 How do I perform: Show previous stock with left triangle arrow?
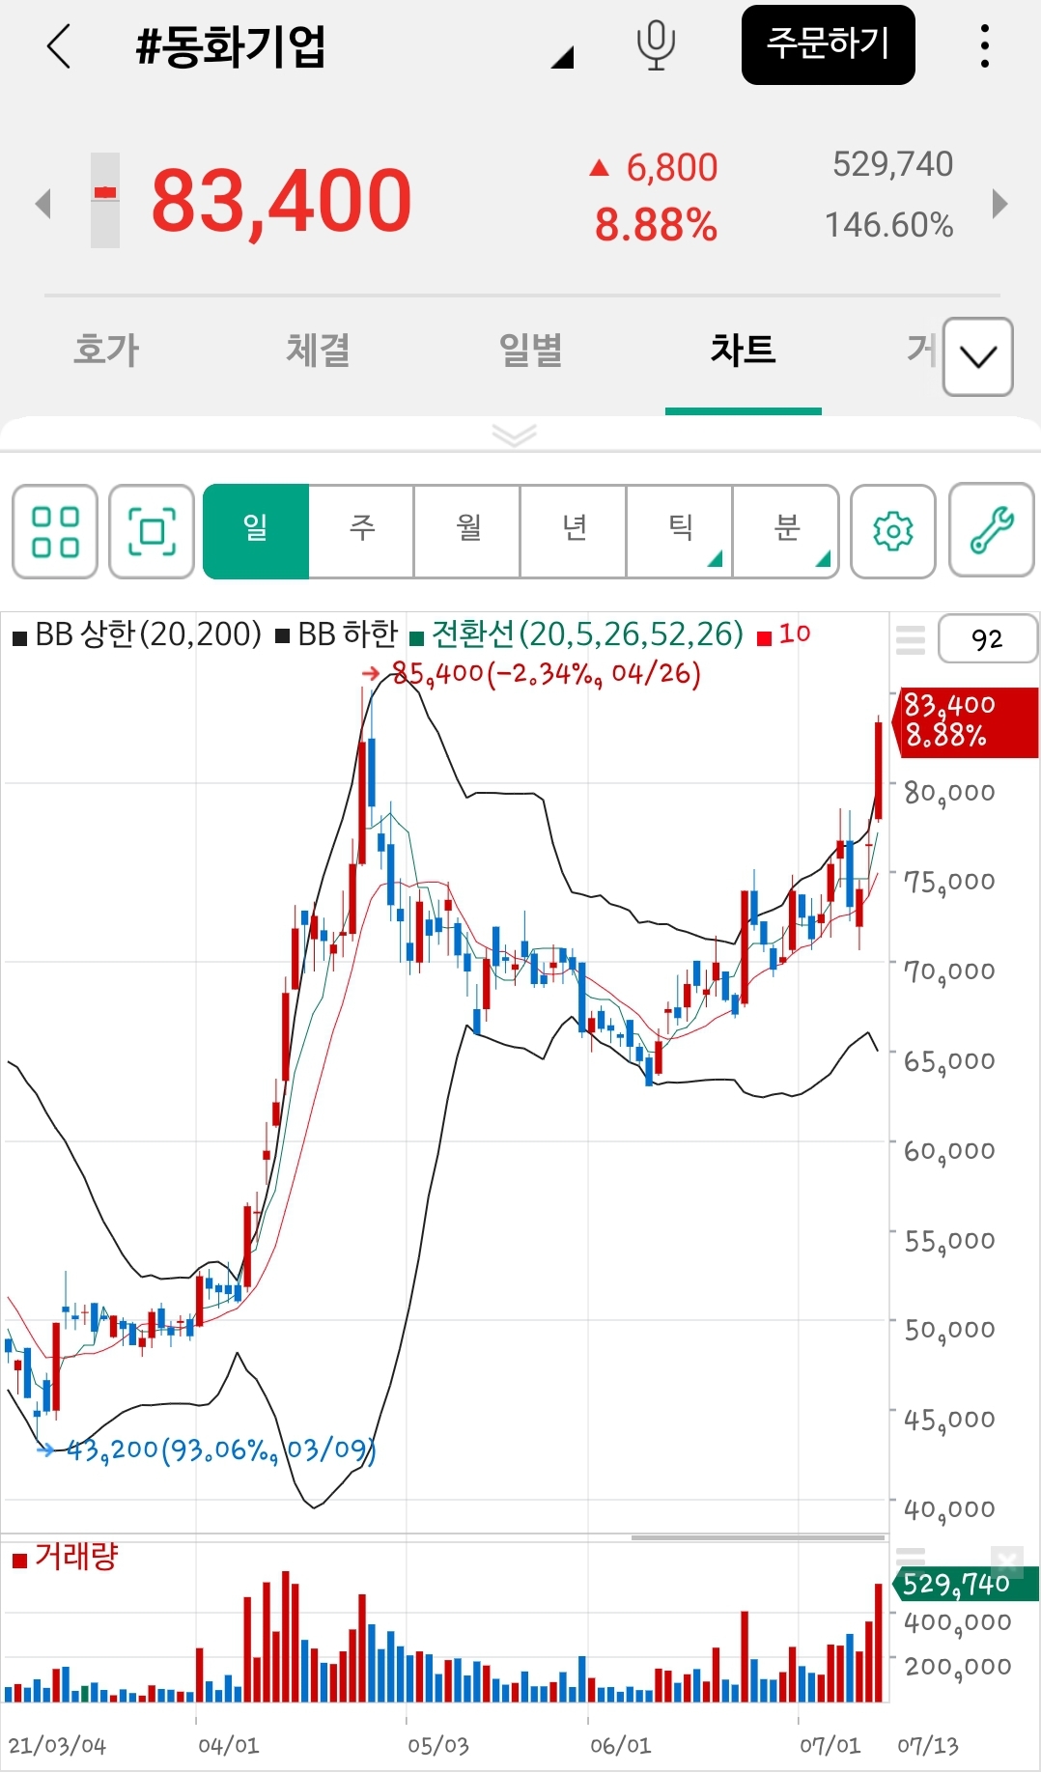pyautogui.click(x=42, y=204)
